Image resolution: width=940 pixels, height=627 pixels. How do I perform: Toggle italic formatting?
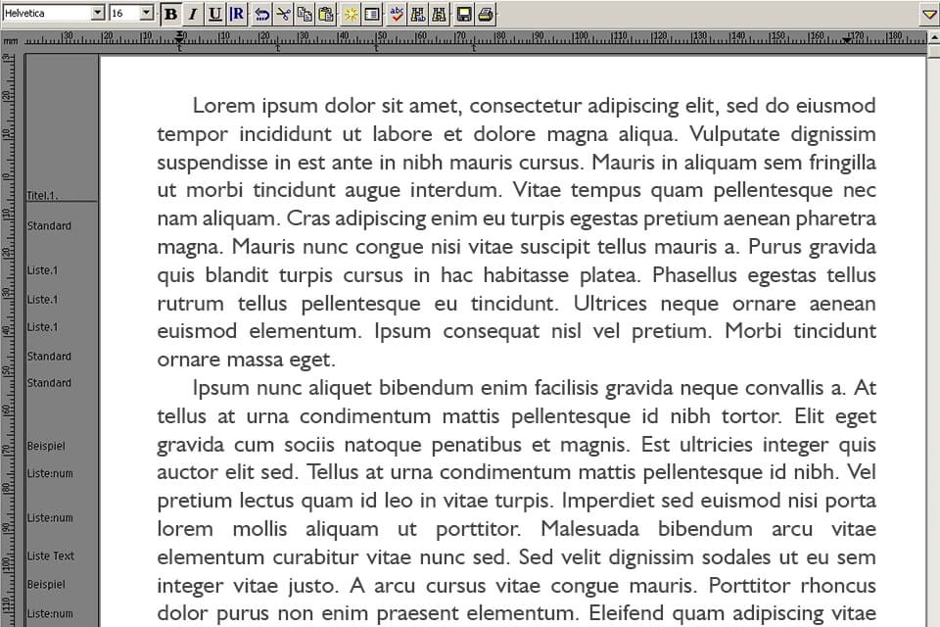coord(193,14)
